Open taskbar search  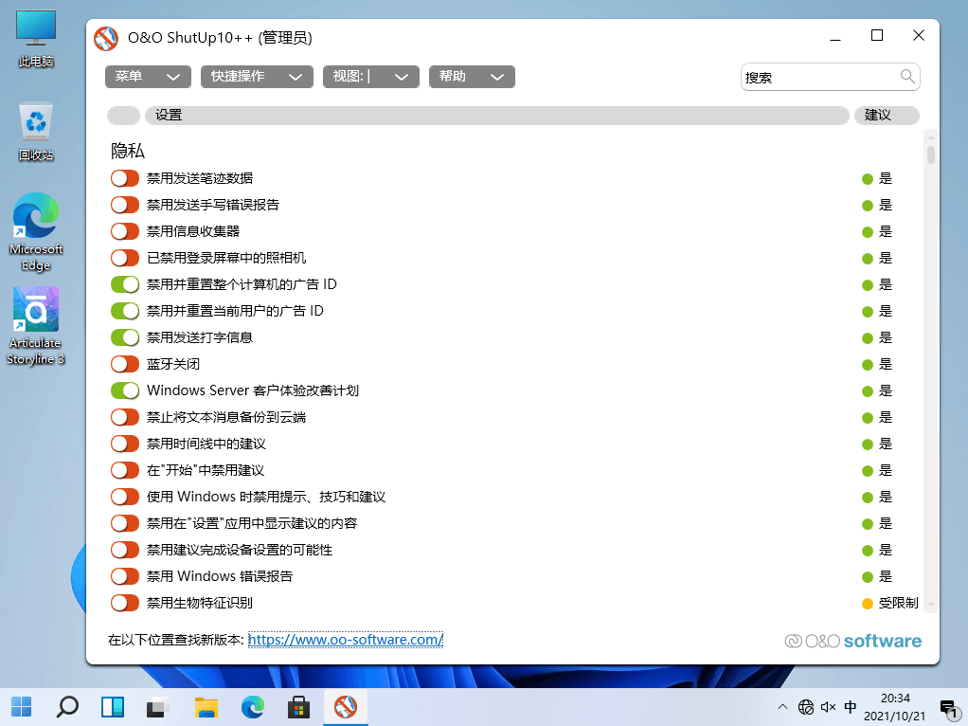[67, 707]
